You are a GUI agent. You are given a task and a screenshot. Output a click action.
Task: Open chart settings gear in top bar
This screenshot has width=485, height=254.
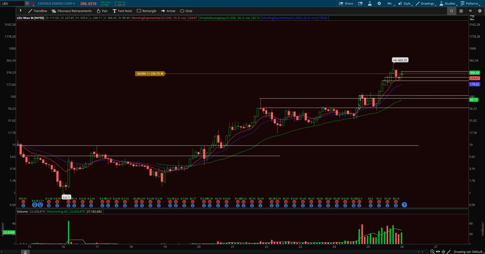379,3
